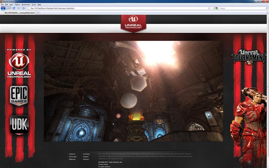Open the Bookmarks menu

click(x=26, y=5)
